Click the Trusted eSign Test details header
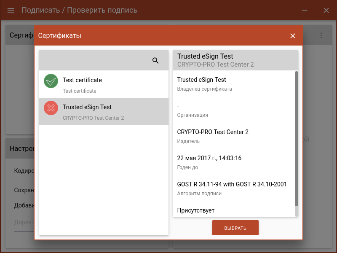 [x=235, y=59]
